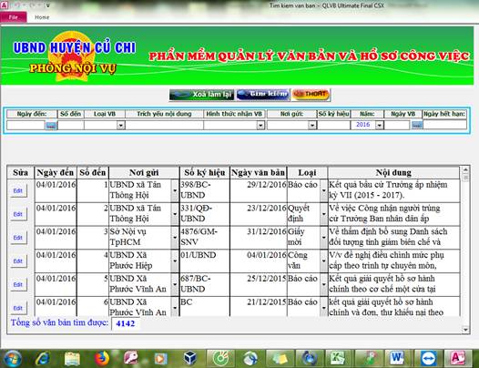The height and width of the screenshot is (368, 479).
Task: Select the cell 398/BC-UBND
Action: click(x=205, y=190)
